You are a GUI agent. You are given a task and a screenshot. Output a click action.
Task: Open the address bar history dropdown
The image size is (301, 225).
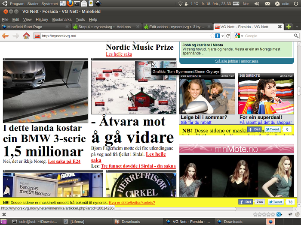coord(223,36)
